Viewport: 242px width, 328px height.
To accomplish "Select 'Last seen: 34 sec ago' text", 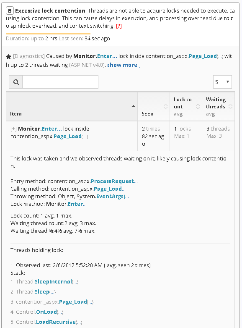I will click(84, 39).
